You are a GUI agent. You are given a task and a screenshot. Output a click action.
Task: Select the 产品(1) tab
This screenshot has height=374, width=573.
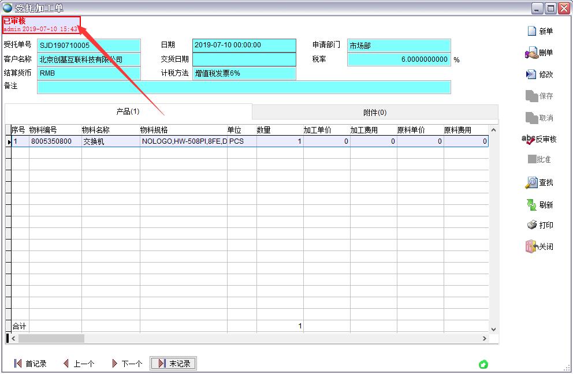pos(128,111)
